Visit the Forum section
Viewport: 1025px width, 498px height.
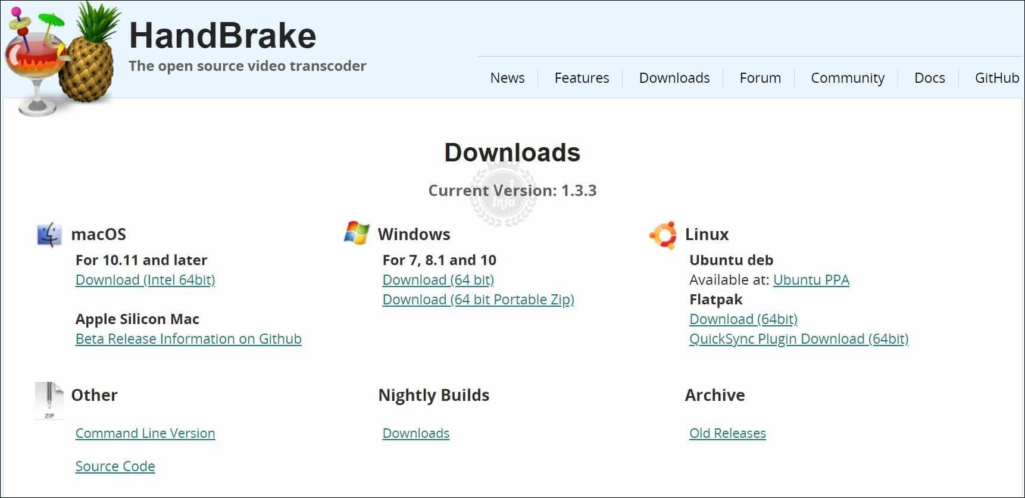pos(760,78)
